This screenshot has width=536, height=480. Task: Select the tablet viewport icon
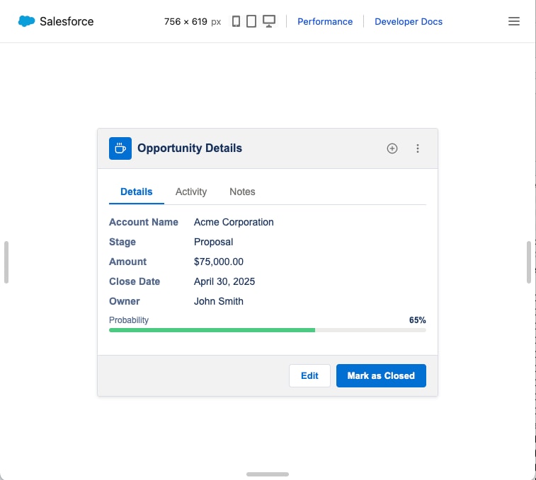click(x=251, y=21)
